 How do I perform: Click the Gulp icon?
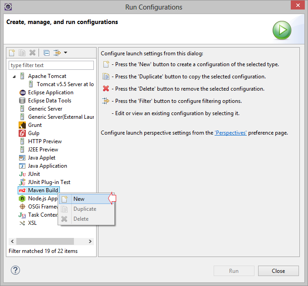coord(22,133)
